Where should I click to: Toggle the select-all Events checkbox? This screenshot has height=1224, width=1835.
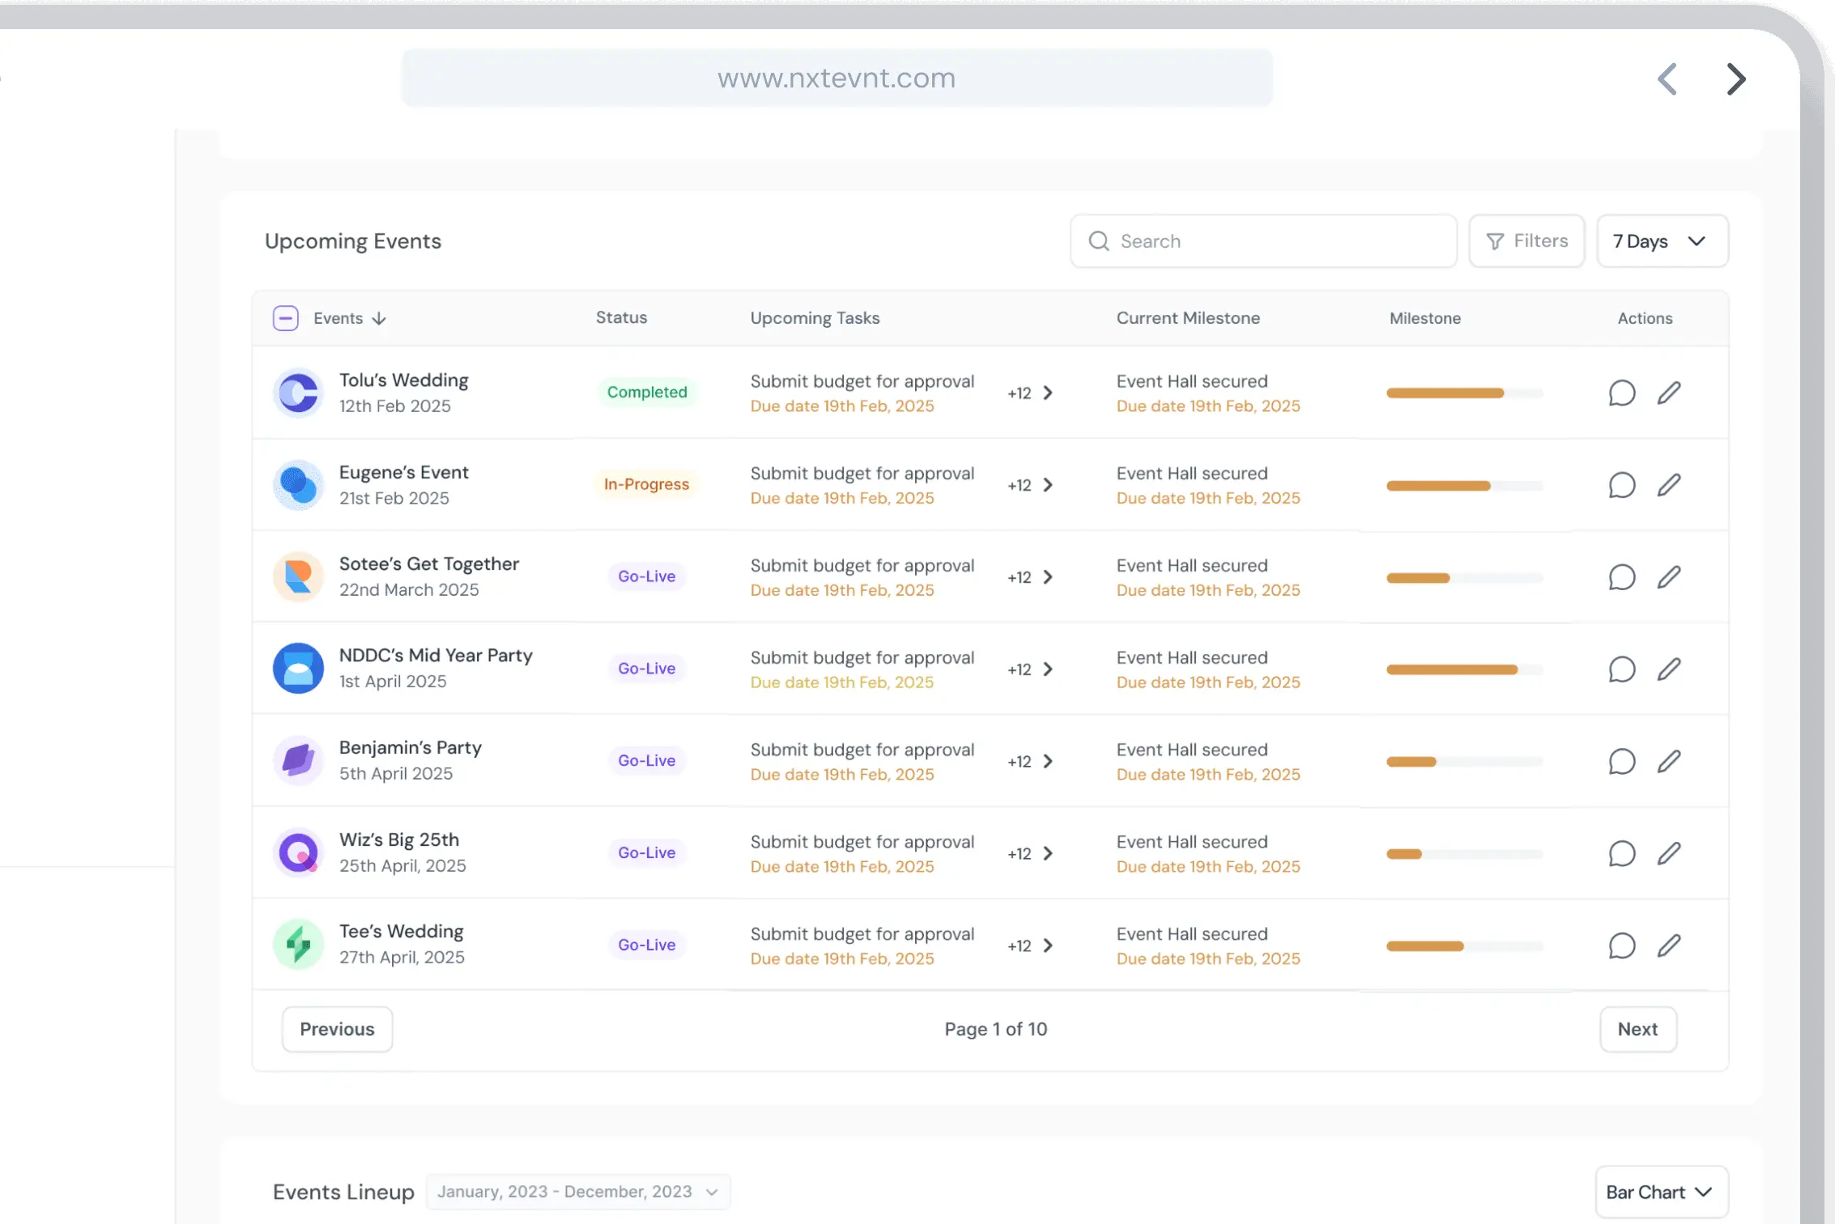tap(286, 318)
